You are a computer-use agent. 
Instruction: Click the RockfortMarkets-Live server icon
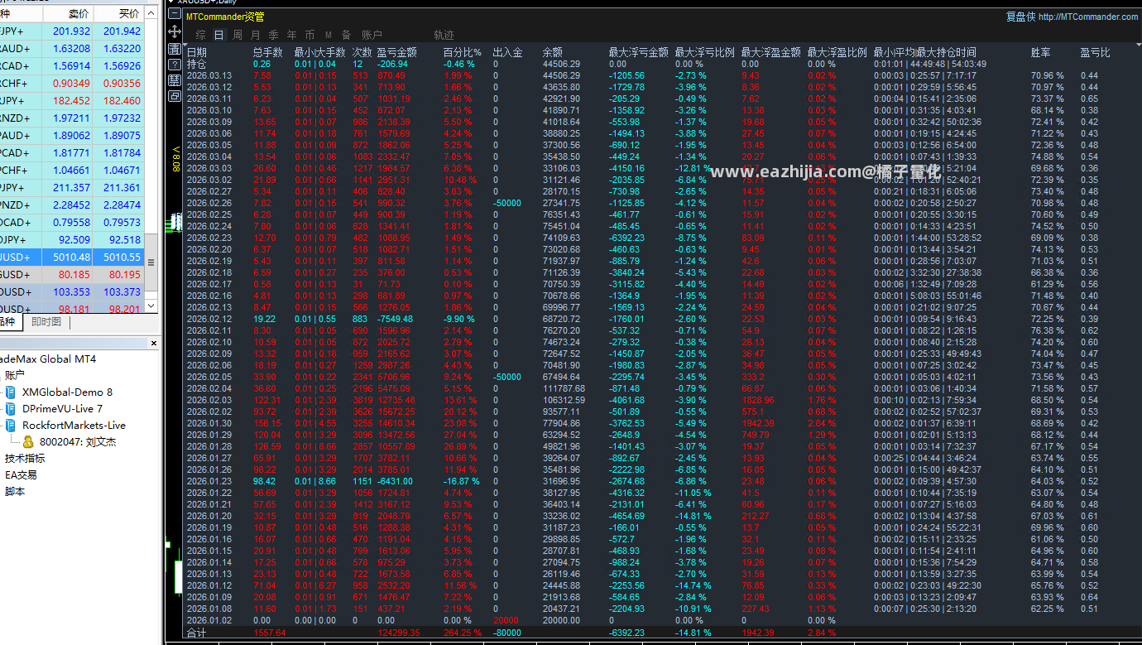10,426
